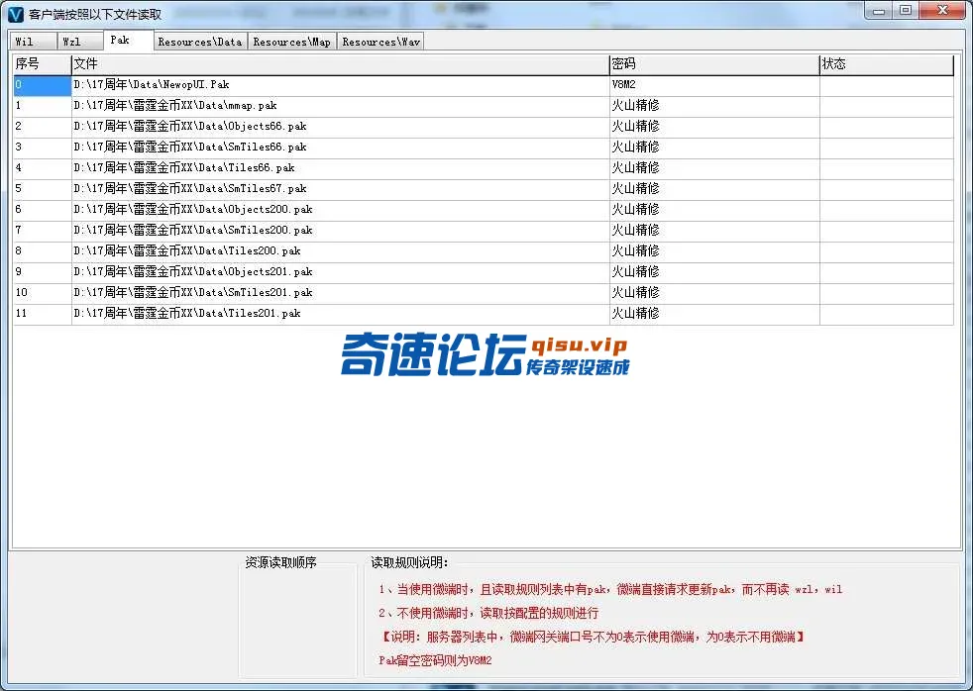Click index number 4 cell

click(x=43, y=168)
